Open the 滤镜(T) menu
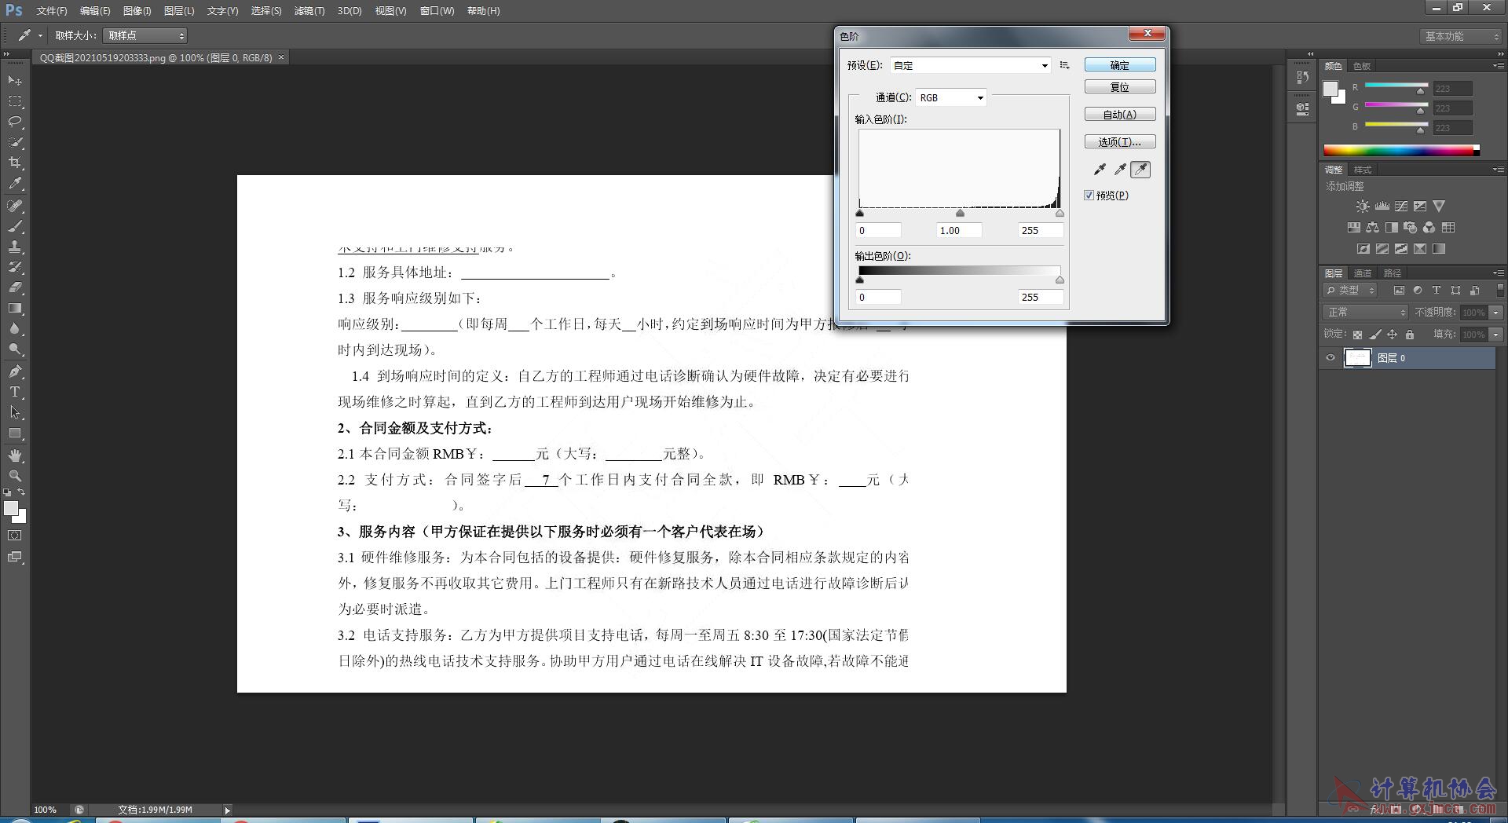The width and height of the screenshot is (1508, 823). click(x=309, y=11)
